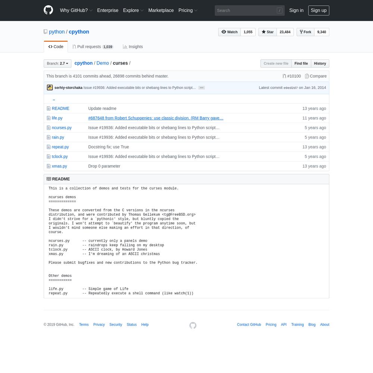Click the serhiy-storchaka avatar
This screenshot has width=373, height=373.
point(50,88)
